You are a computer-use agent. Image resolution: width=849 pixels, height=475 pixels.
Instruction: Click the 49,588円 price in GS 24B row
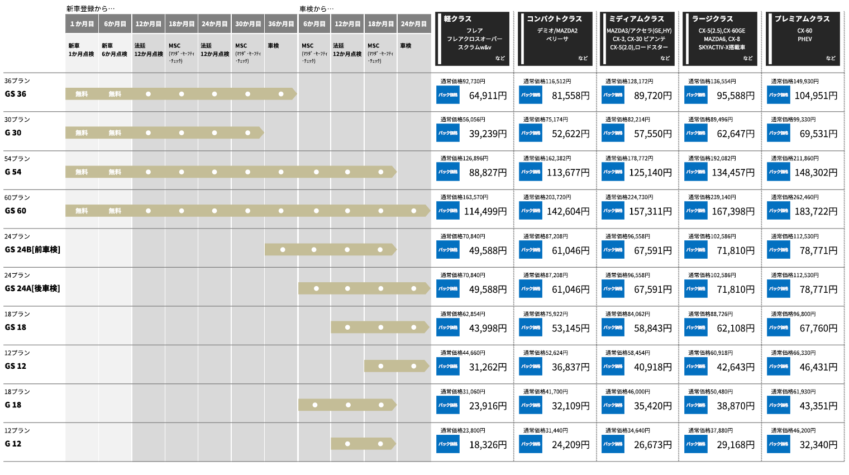coord(488,251)
